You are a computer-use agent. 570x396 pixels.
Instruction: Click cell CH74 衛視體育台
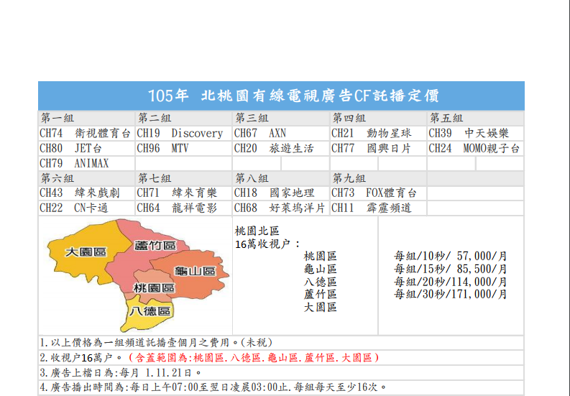pyautogui.click(x=86, y=134)
